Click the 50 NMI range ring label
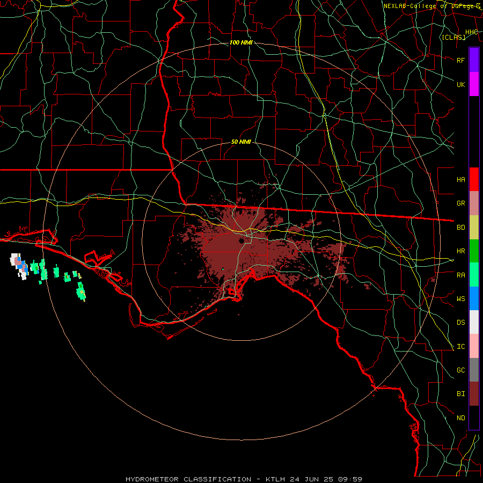This screenshot has height=483, width=483. 241,142
